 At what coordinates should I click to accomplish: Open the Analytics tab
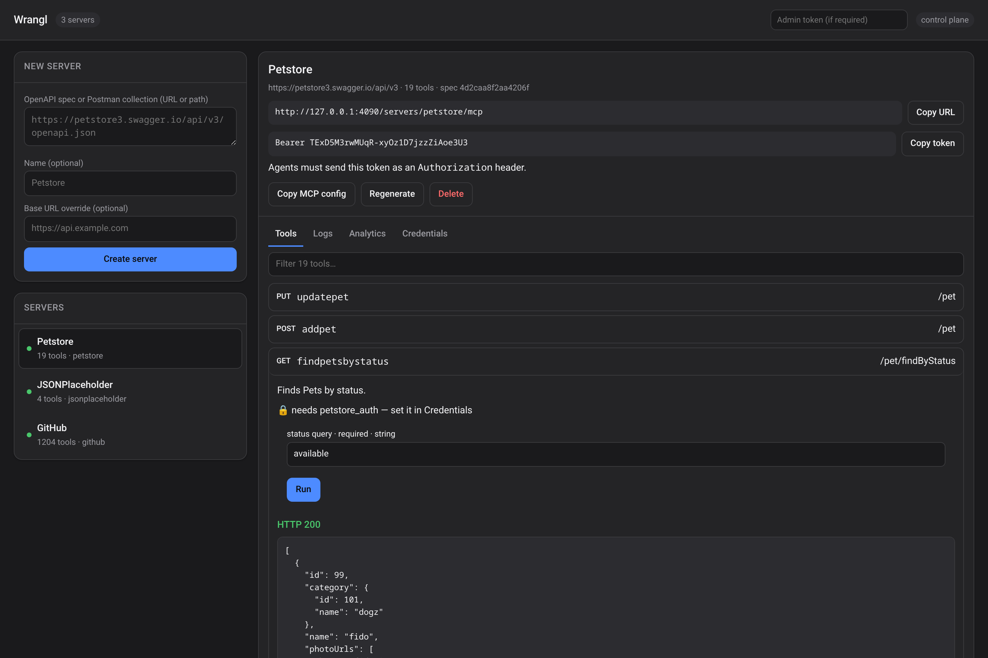pyautogui.click(x=367, y=233)
